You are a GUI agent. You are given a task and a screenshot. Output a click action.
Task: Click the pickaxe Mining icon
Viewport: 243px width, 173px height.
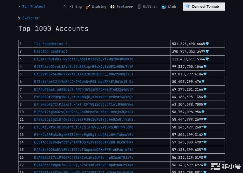65,7
